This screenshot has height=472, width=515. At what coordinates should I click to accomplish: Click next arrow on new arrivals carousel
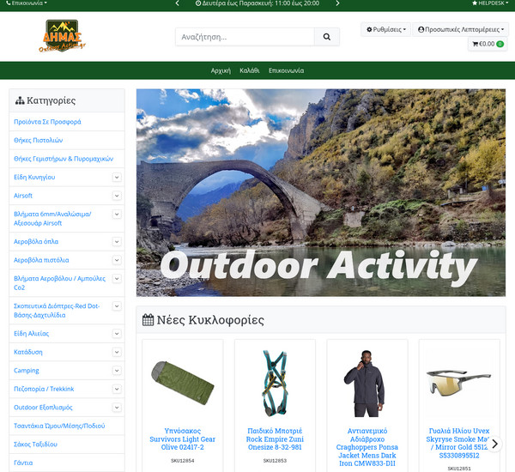(495, 444)
